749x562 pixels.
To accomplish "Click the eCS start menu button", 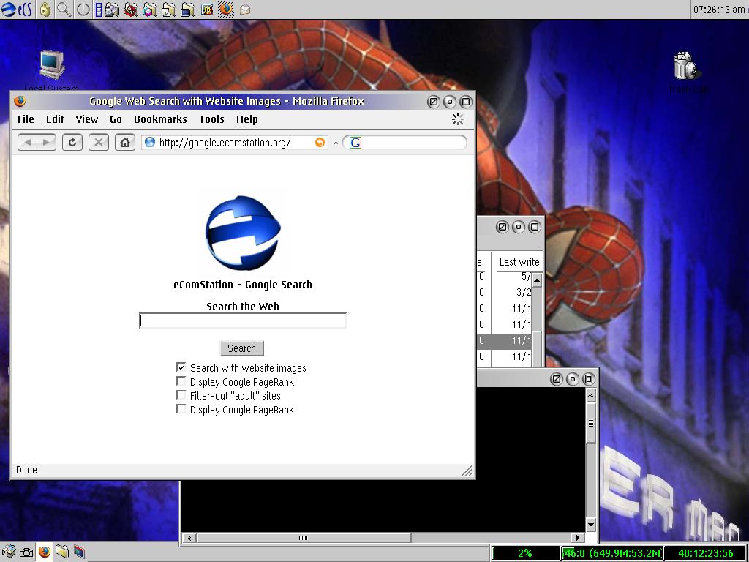I will click(x=16, y=10).
